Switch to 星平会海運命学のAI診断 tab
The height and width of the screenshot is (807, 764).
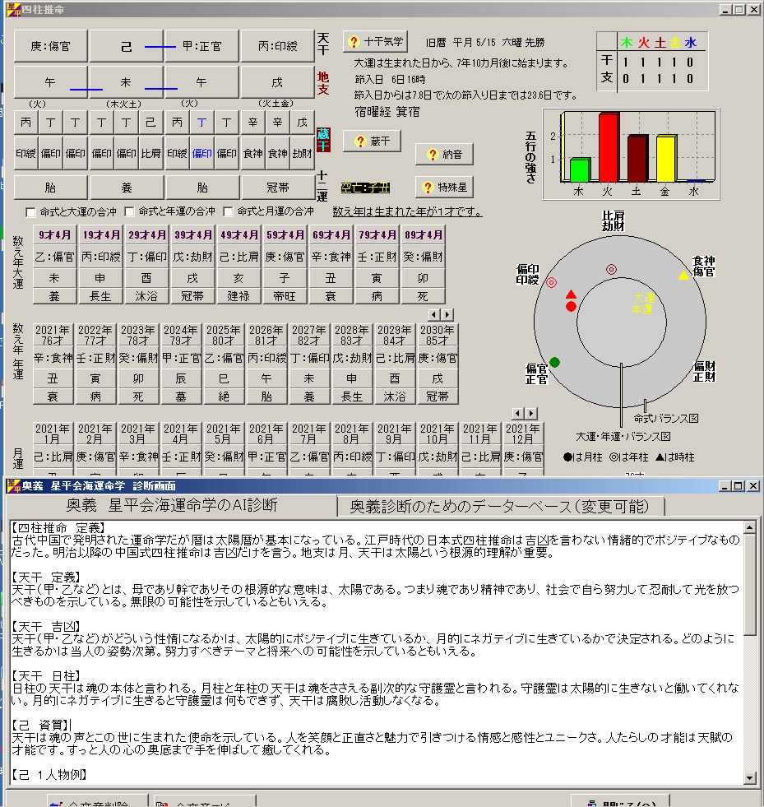(x=172, y=505)
